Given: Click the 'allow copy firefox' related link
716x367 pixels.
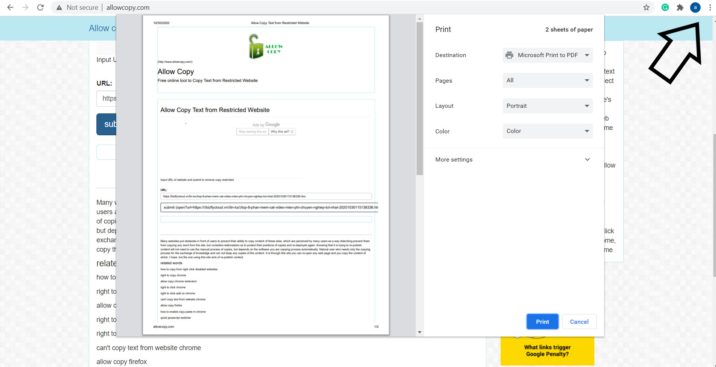Looking at the screenshot, I should pyautogui.click(x=122, y=362).
